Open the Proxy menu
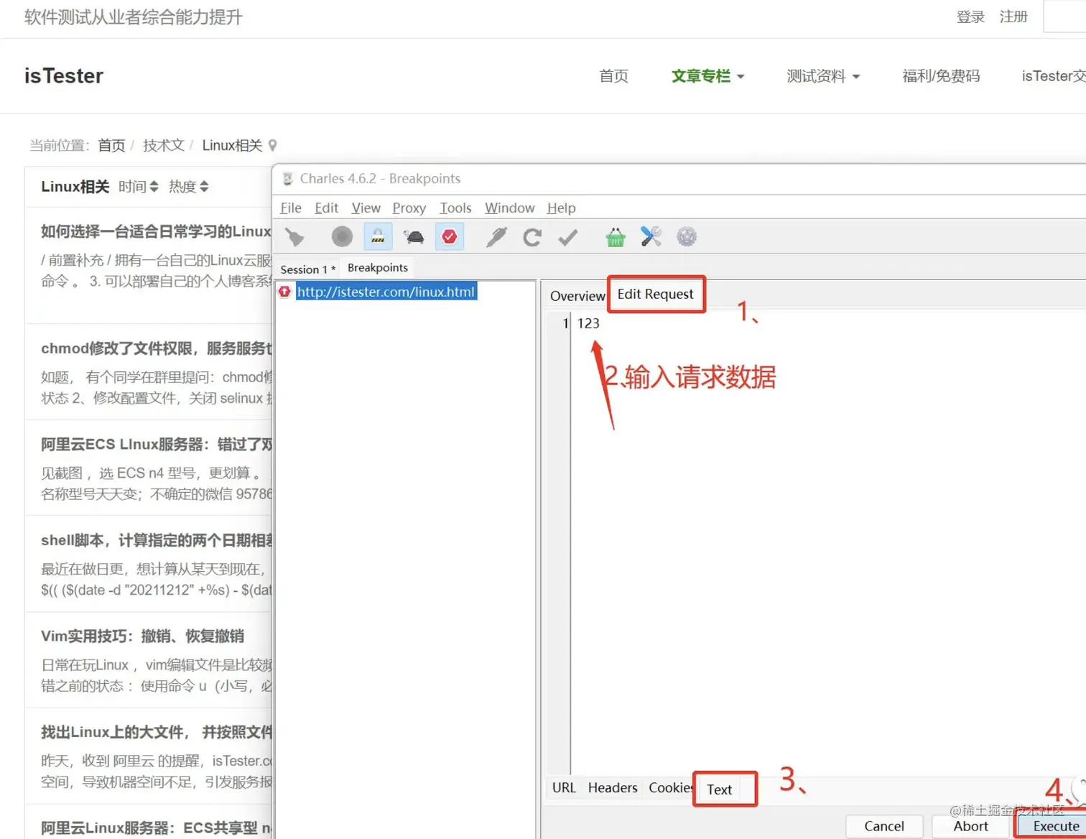 pos(409,208)
